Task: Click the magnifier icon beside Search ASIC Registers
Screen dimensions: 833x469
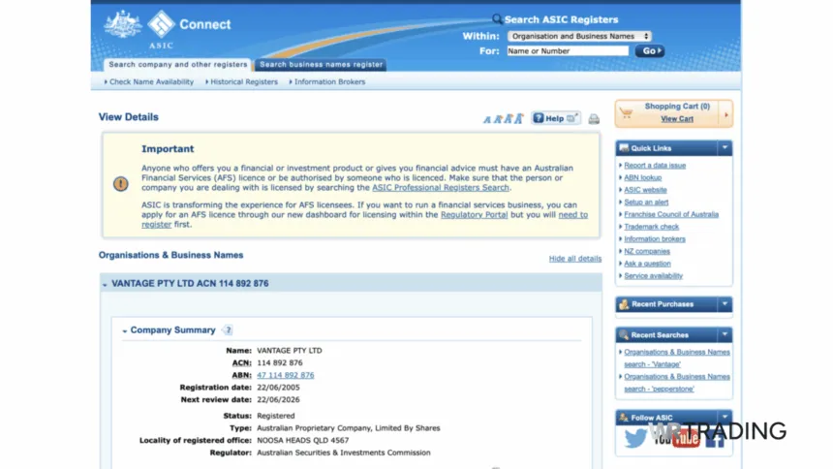Action: point(497,19)
